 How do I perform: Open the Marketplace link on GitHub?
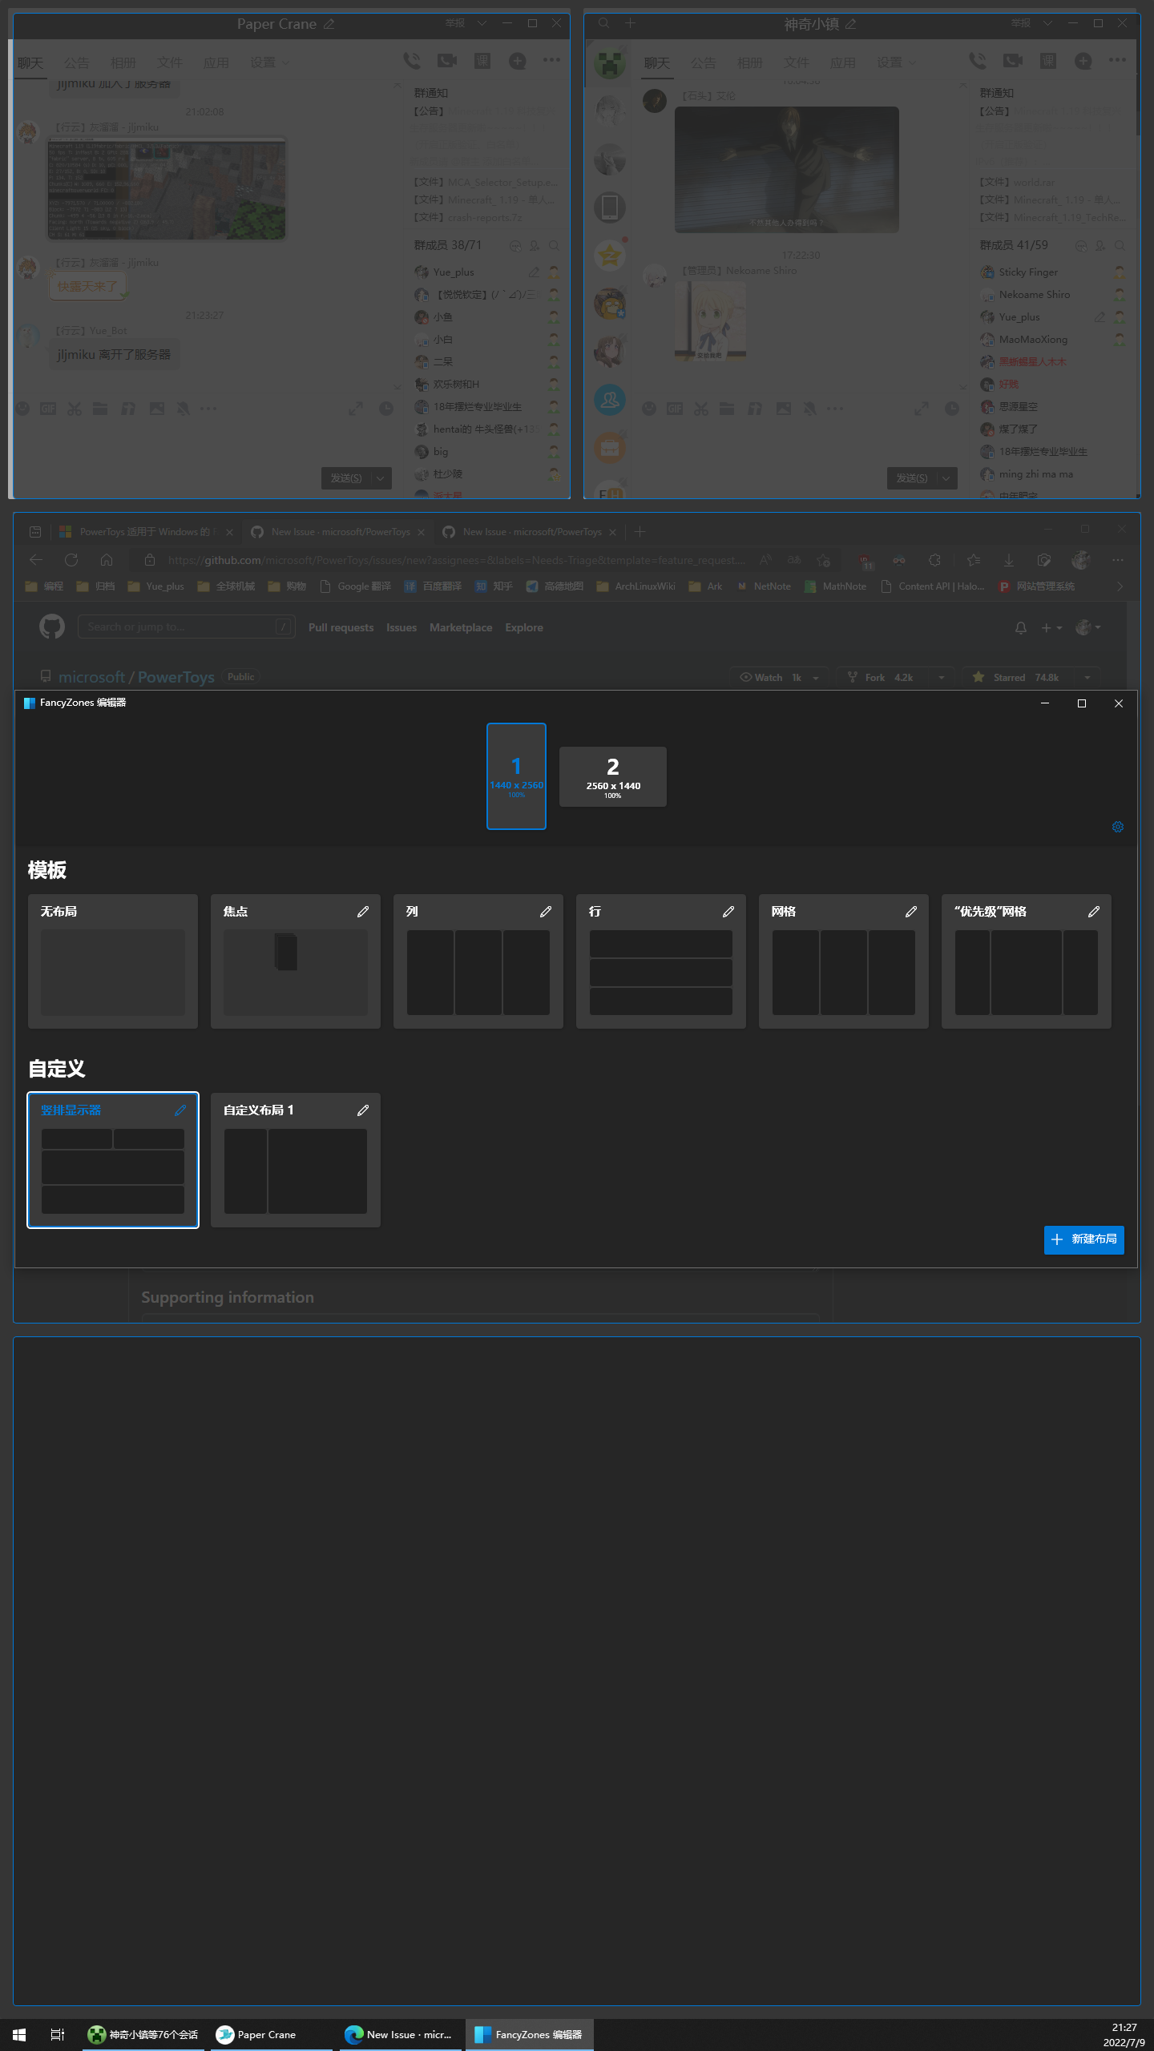pos(461,627)
